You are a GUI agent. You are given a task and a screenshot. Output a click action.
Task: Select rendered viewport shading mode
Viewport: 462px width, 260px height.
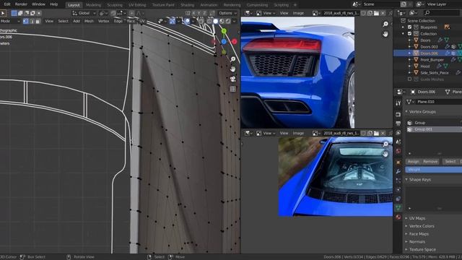[x=228, y=21]
